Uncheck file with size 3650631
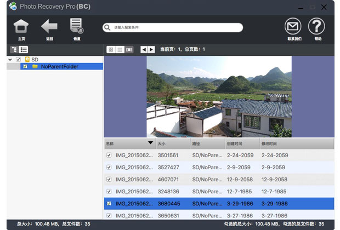The width and height of the screenshot is (340, 230). [x=109, y=216]
